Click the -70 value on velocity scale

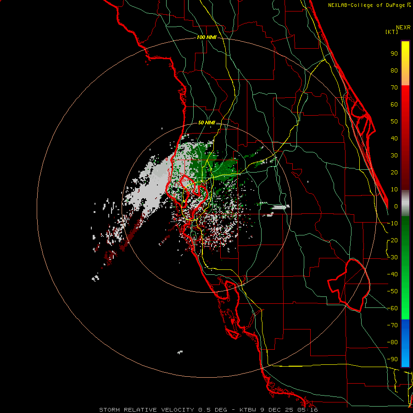pyautogui.click(x=392, y=325)
